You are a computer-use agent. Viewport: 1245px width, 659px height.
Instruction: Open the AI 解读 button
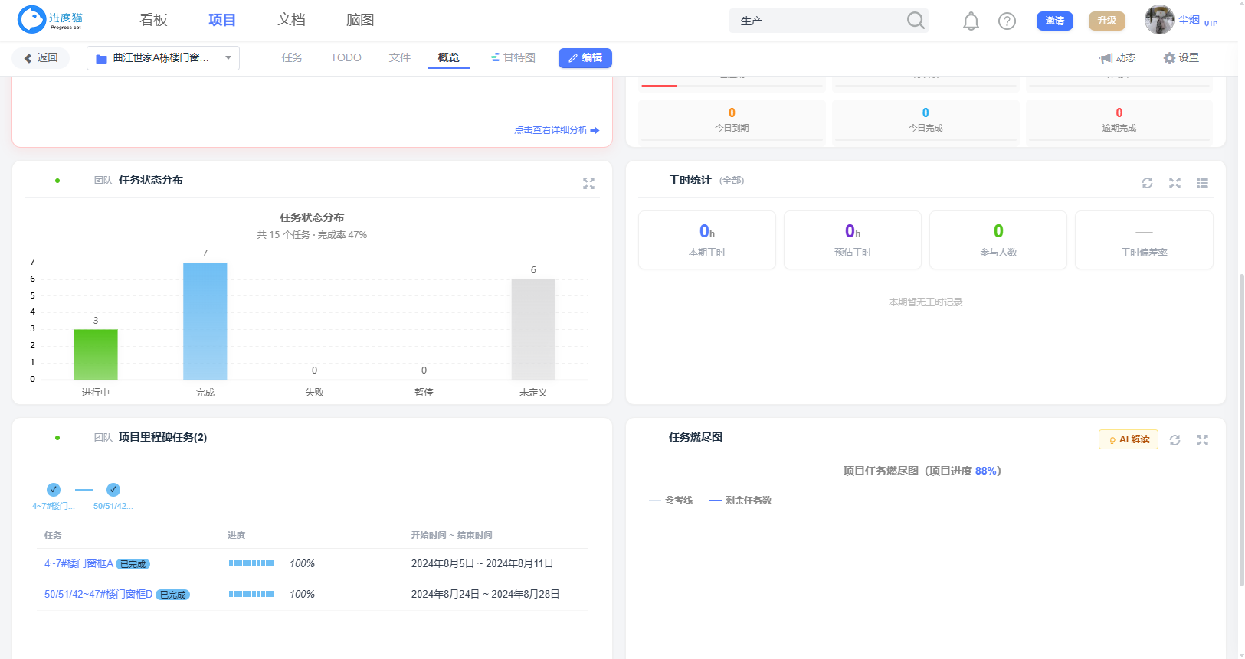pos(1129,439)
